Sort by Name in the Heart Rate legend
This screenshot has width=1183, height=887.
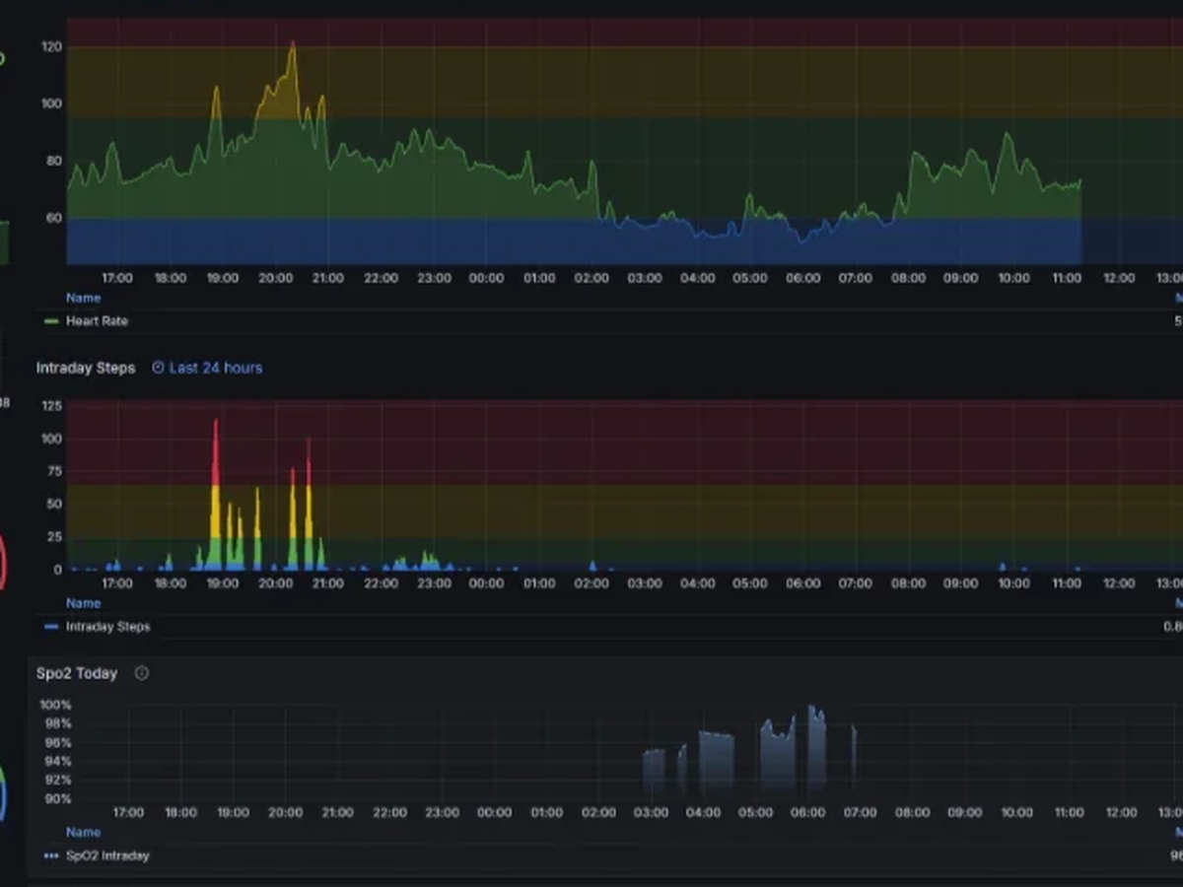(83, 298)
